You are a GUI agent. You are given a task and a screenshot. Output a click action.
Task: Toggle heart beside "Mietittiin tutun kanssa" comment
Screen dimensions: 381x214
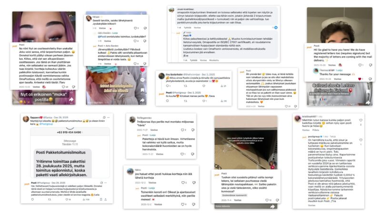[x=361, y=120]
